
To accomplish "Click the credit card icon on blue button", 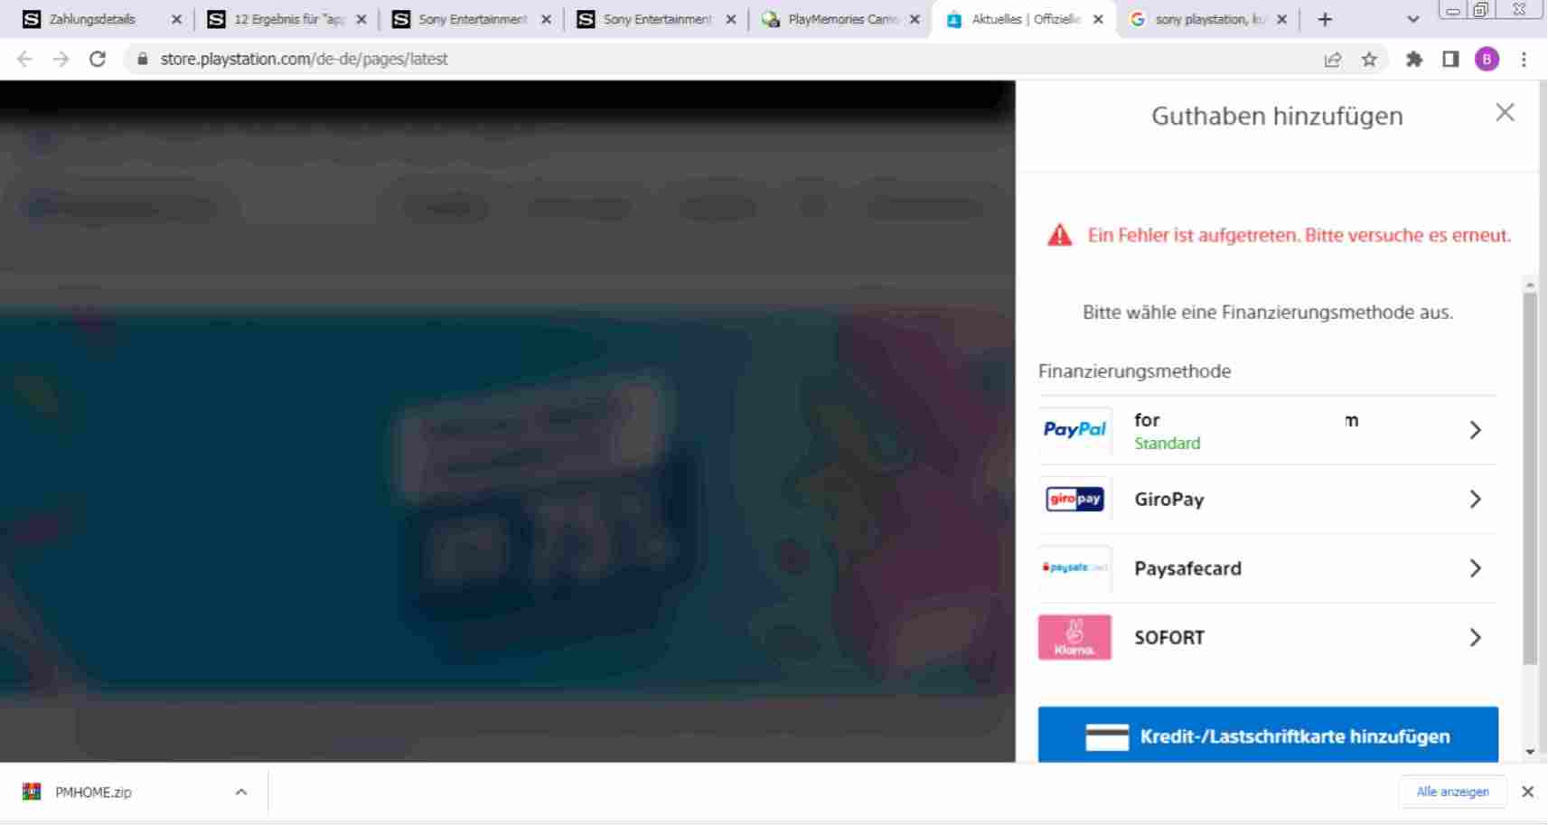I will [1107, 737].
